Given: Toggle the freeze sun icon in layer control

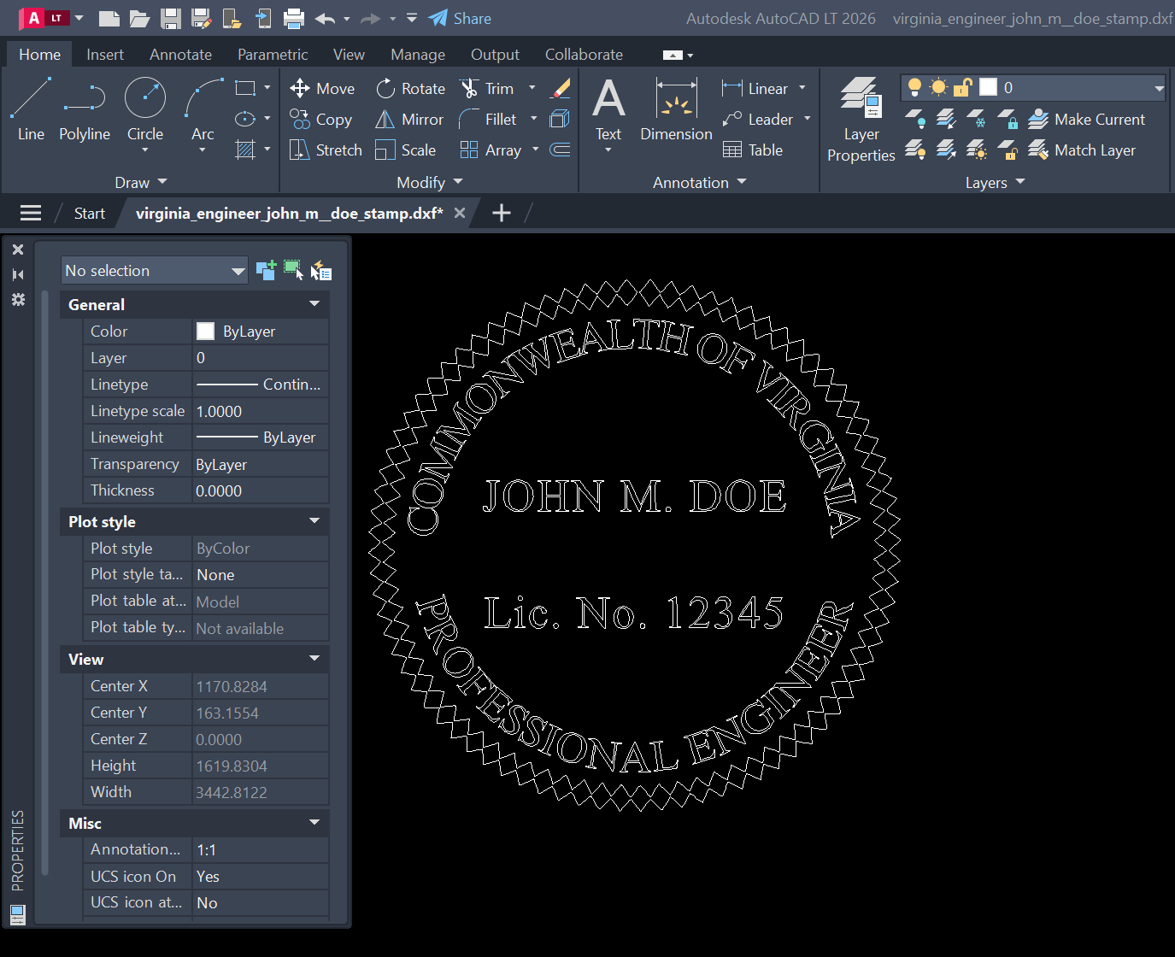Looking at the screenshot, I should (937, 87).
